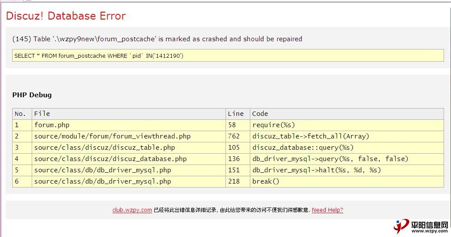Select db_driver_mysql.php path in row 6

pyautogui.click(x=129, y=181)
